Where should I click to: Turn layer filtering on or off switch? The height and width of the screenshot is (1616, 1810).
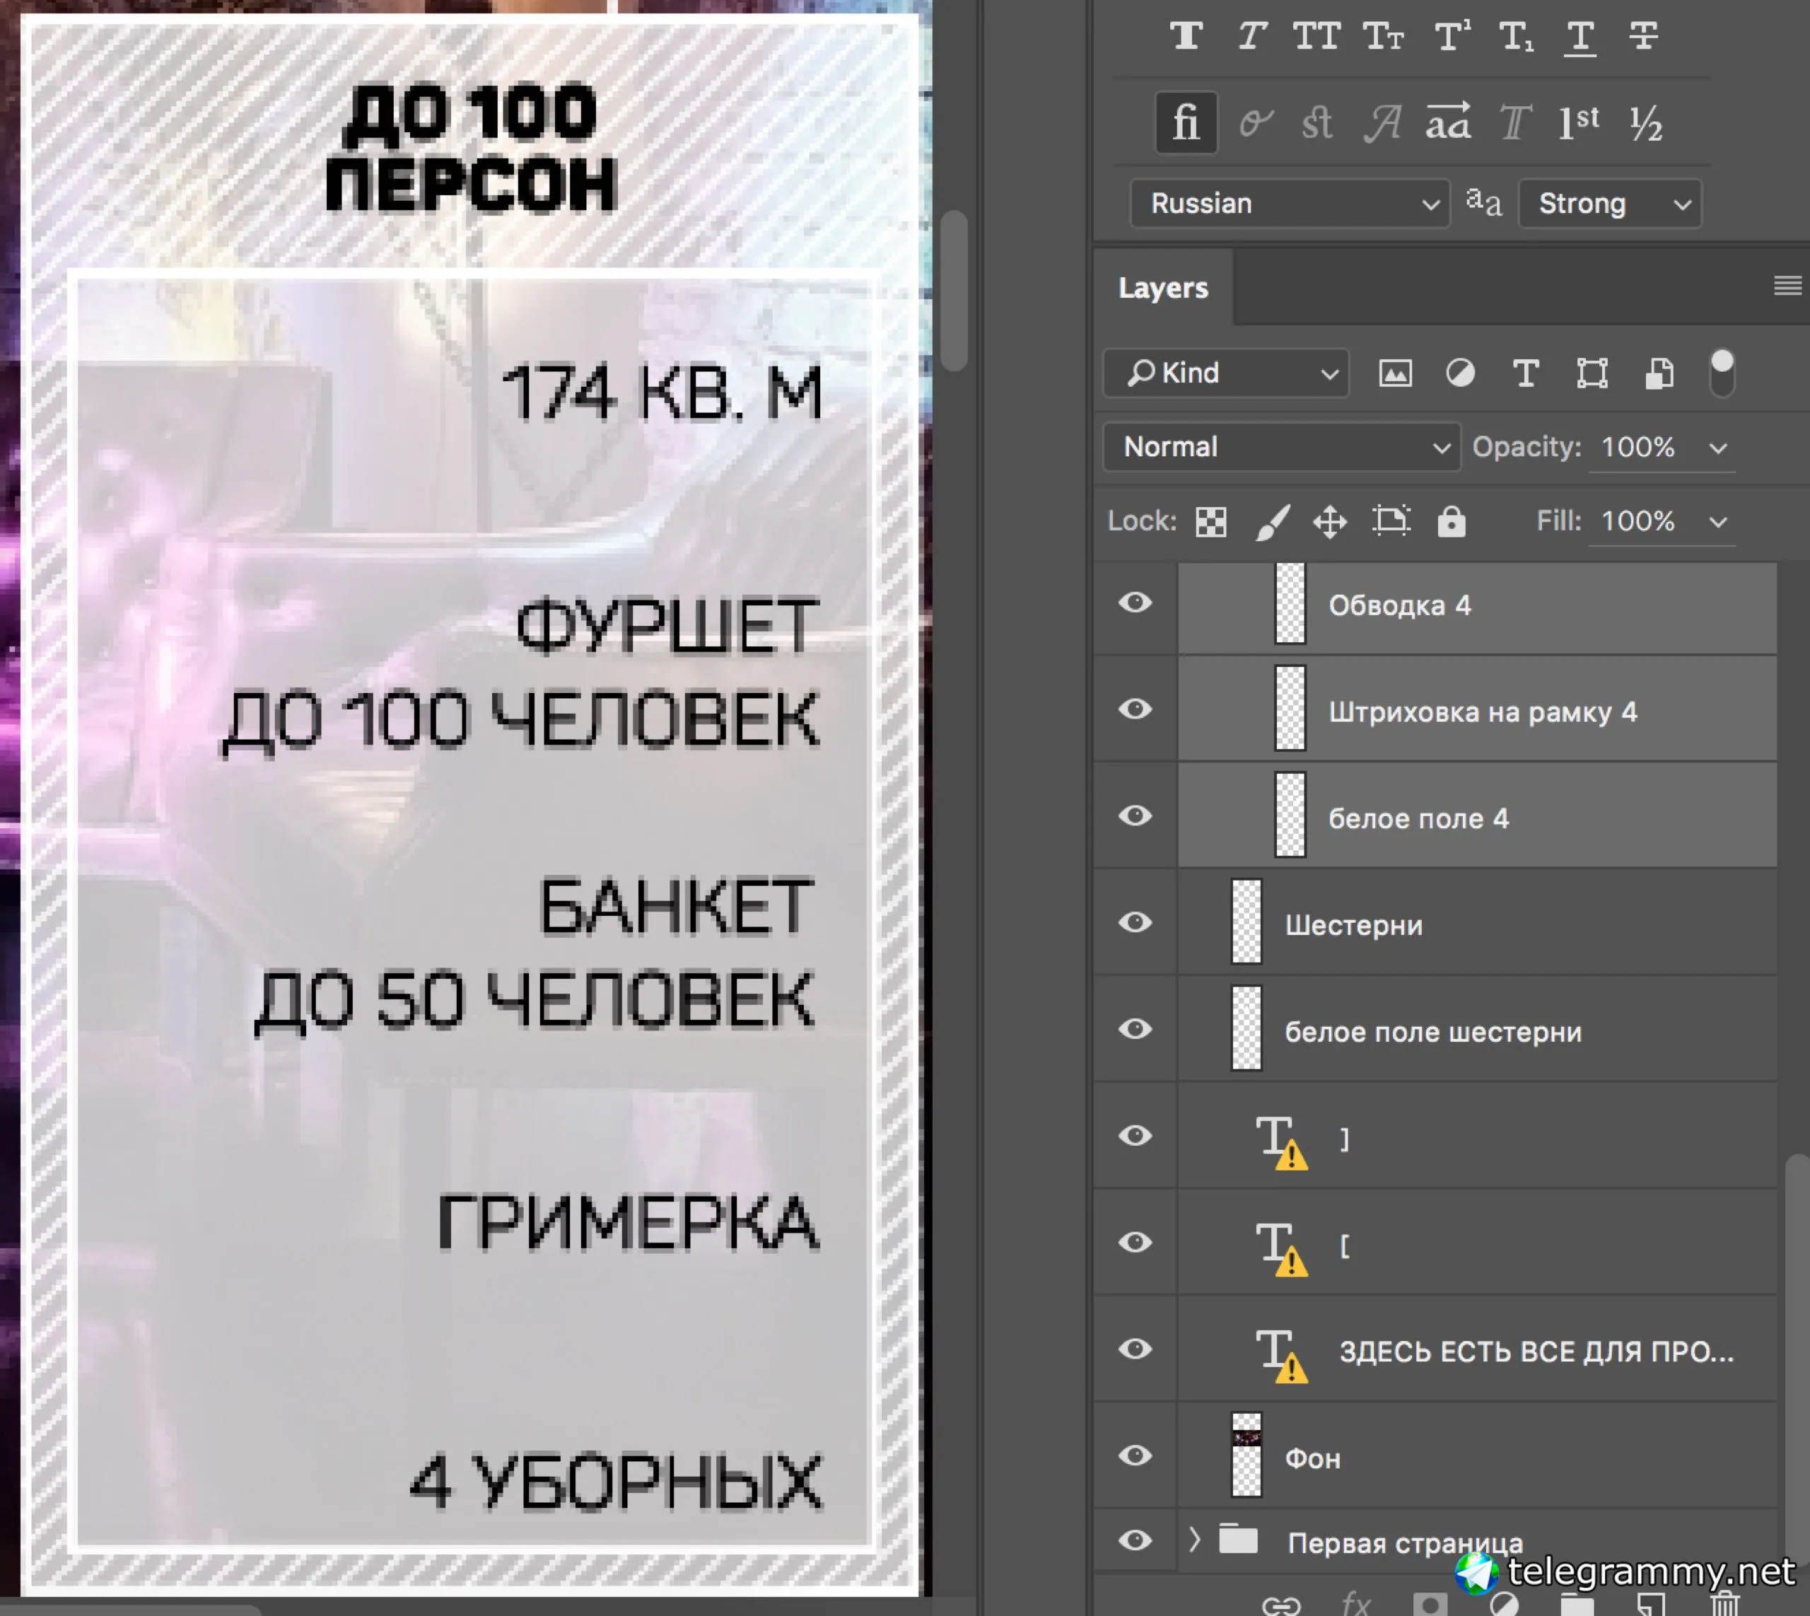click(x=1721, y=373)
